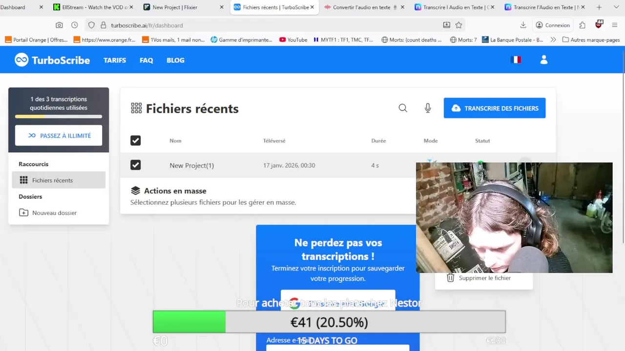The height and width of the screenshot is (351, 625).
Task: Bookmark this page with the star
Action: tap(458, 25)
